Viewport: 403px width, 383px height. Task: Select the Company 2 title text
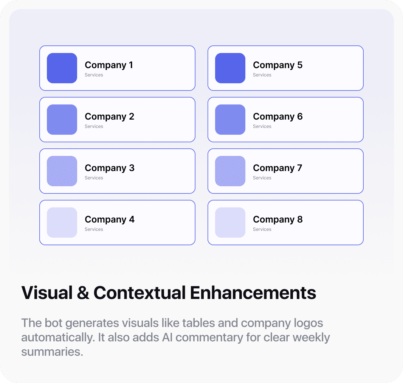109,117
